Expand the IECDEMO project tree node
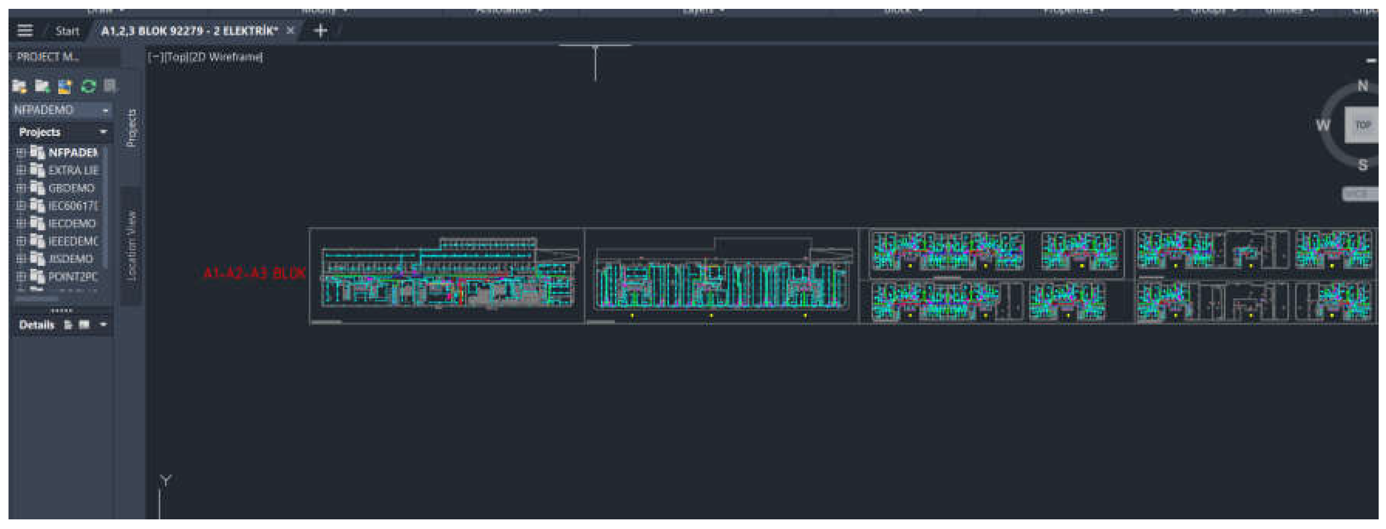 20,224
